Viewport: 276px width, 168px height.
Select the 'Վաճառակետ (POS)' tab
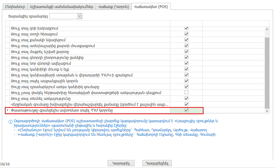click(151, 6)
